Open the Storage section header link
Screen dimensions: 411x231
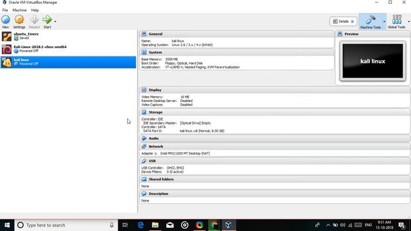(155, 112)
